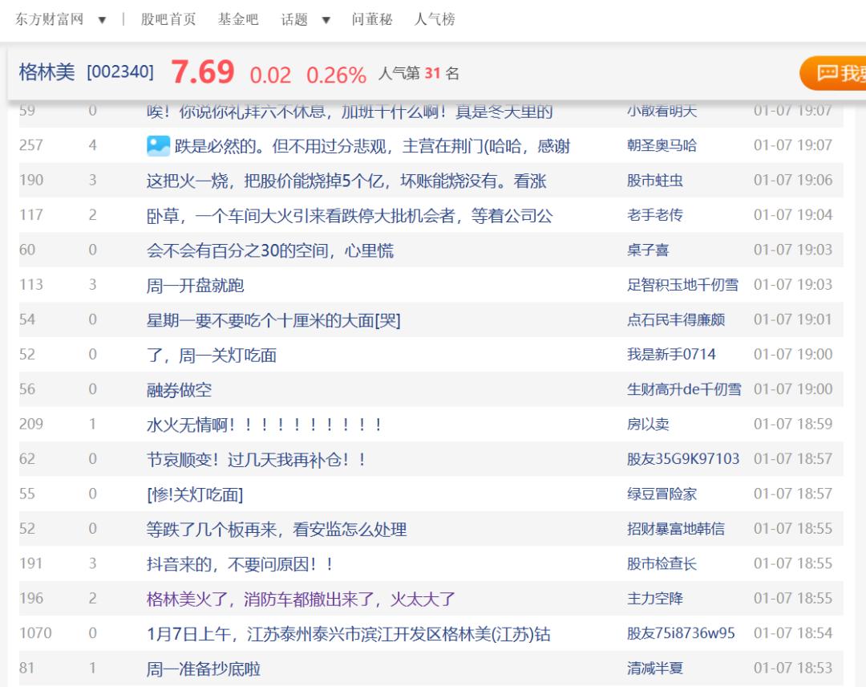Open post 格林美火了，消防车都撤出来了
Viewport: 866px width, 687px height.
(301, 599)
